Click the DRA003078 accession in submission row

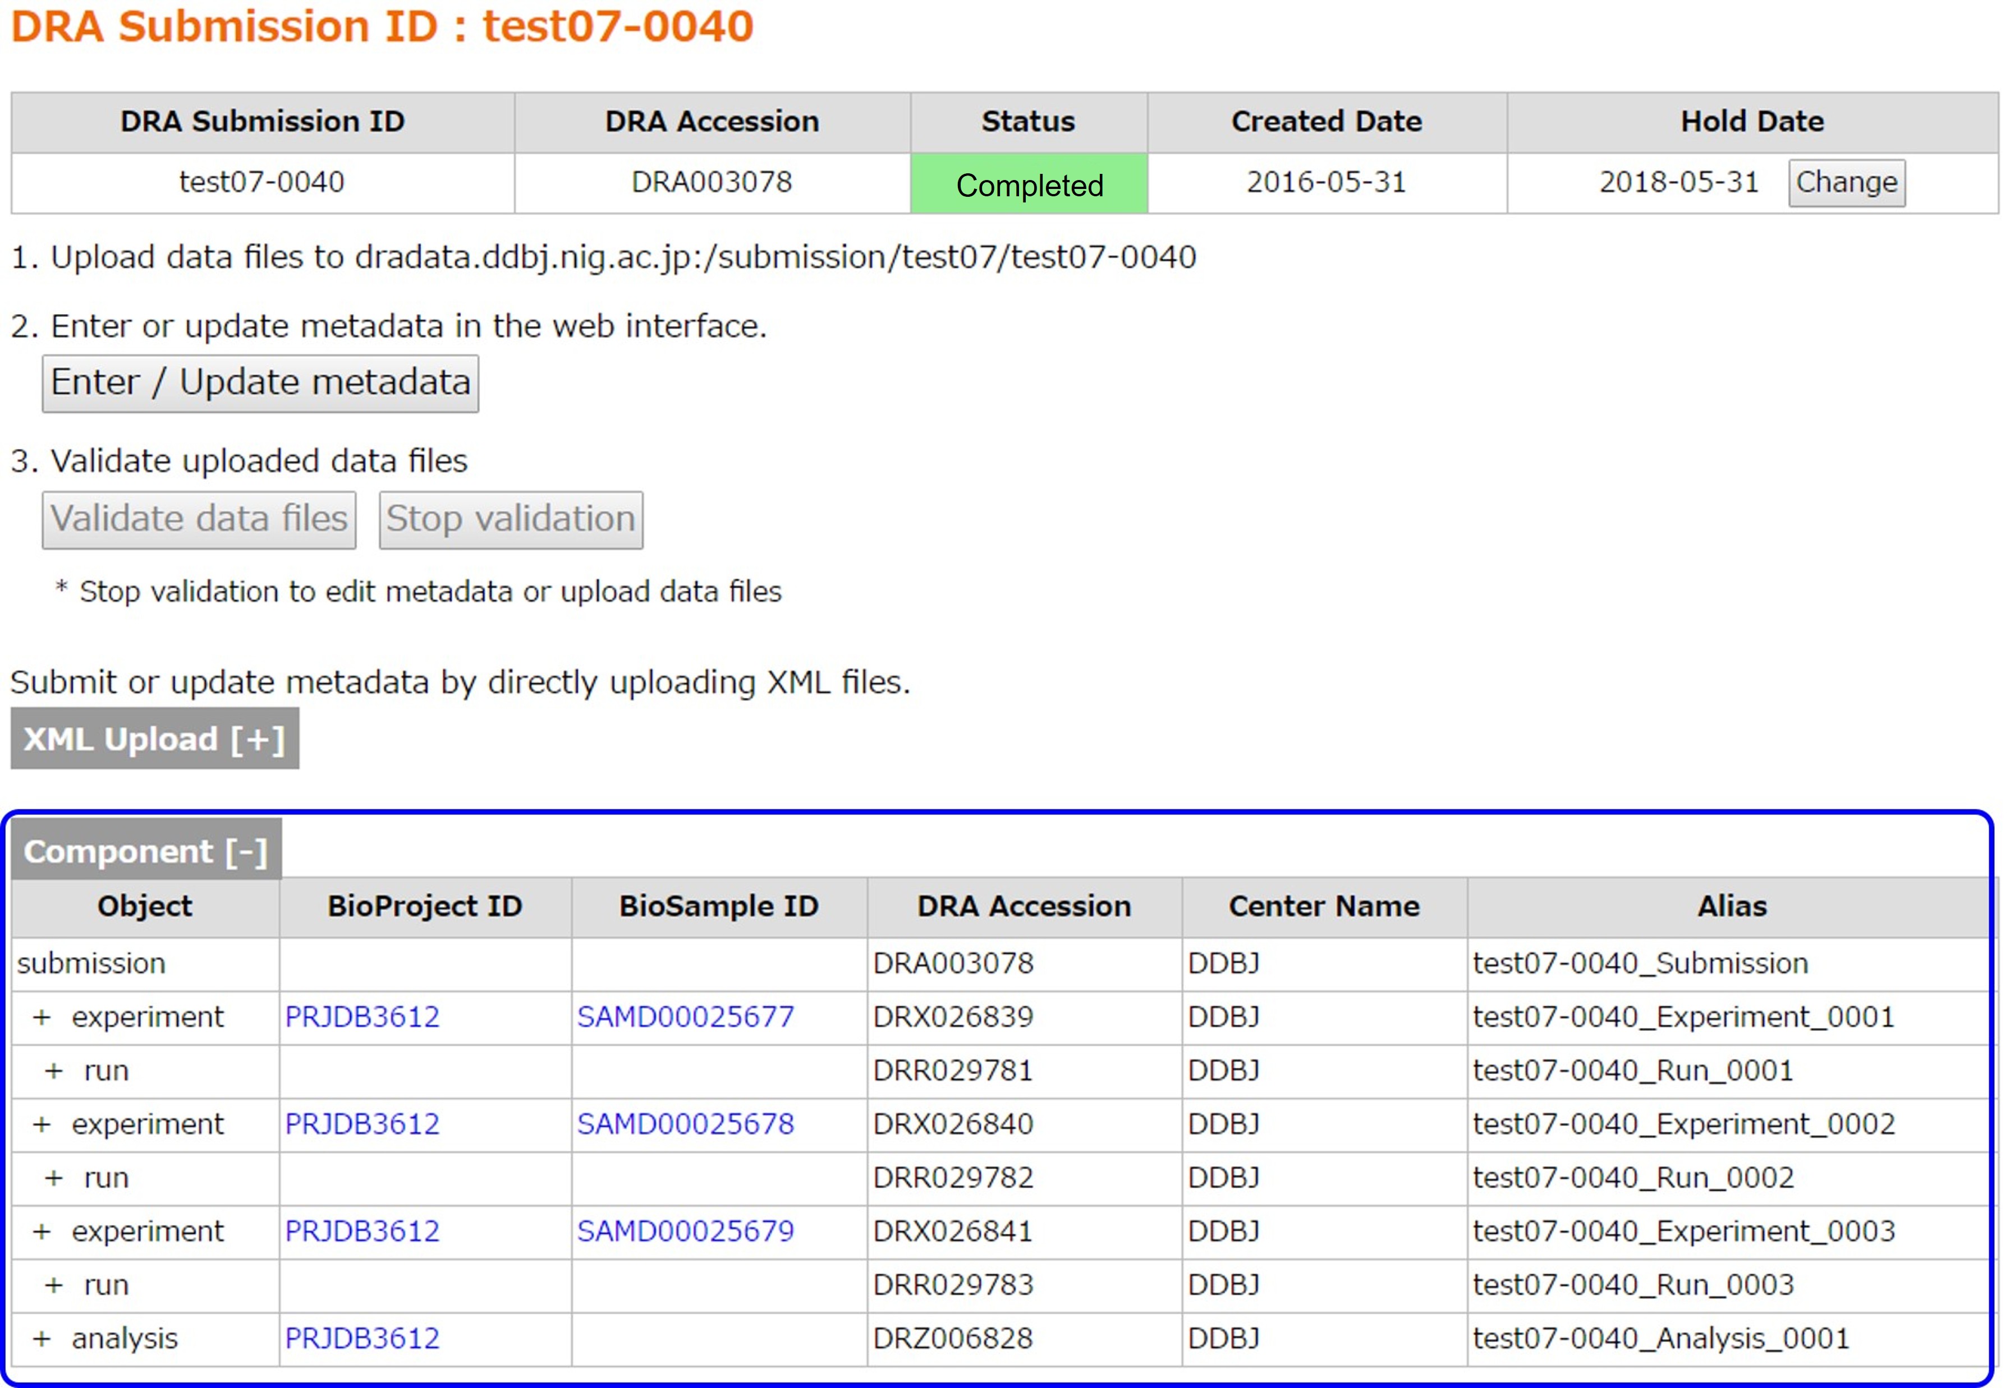coord(953,963)
